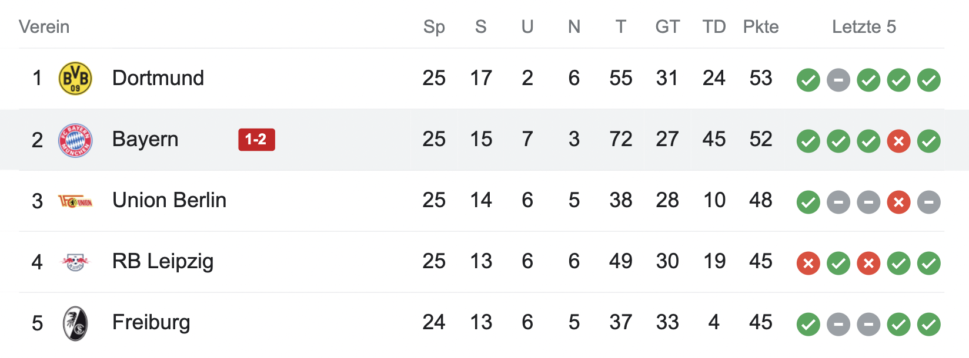Click Bayern's live score badge 1-2
Screen dimensions: 969x358
(x=256, y=140)
